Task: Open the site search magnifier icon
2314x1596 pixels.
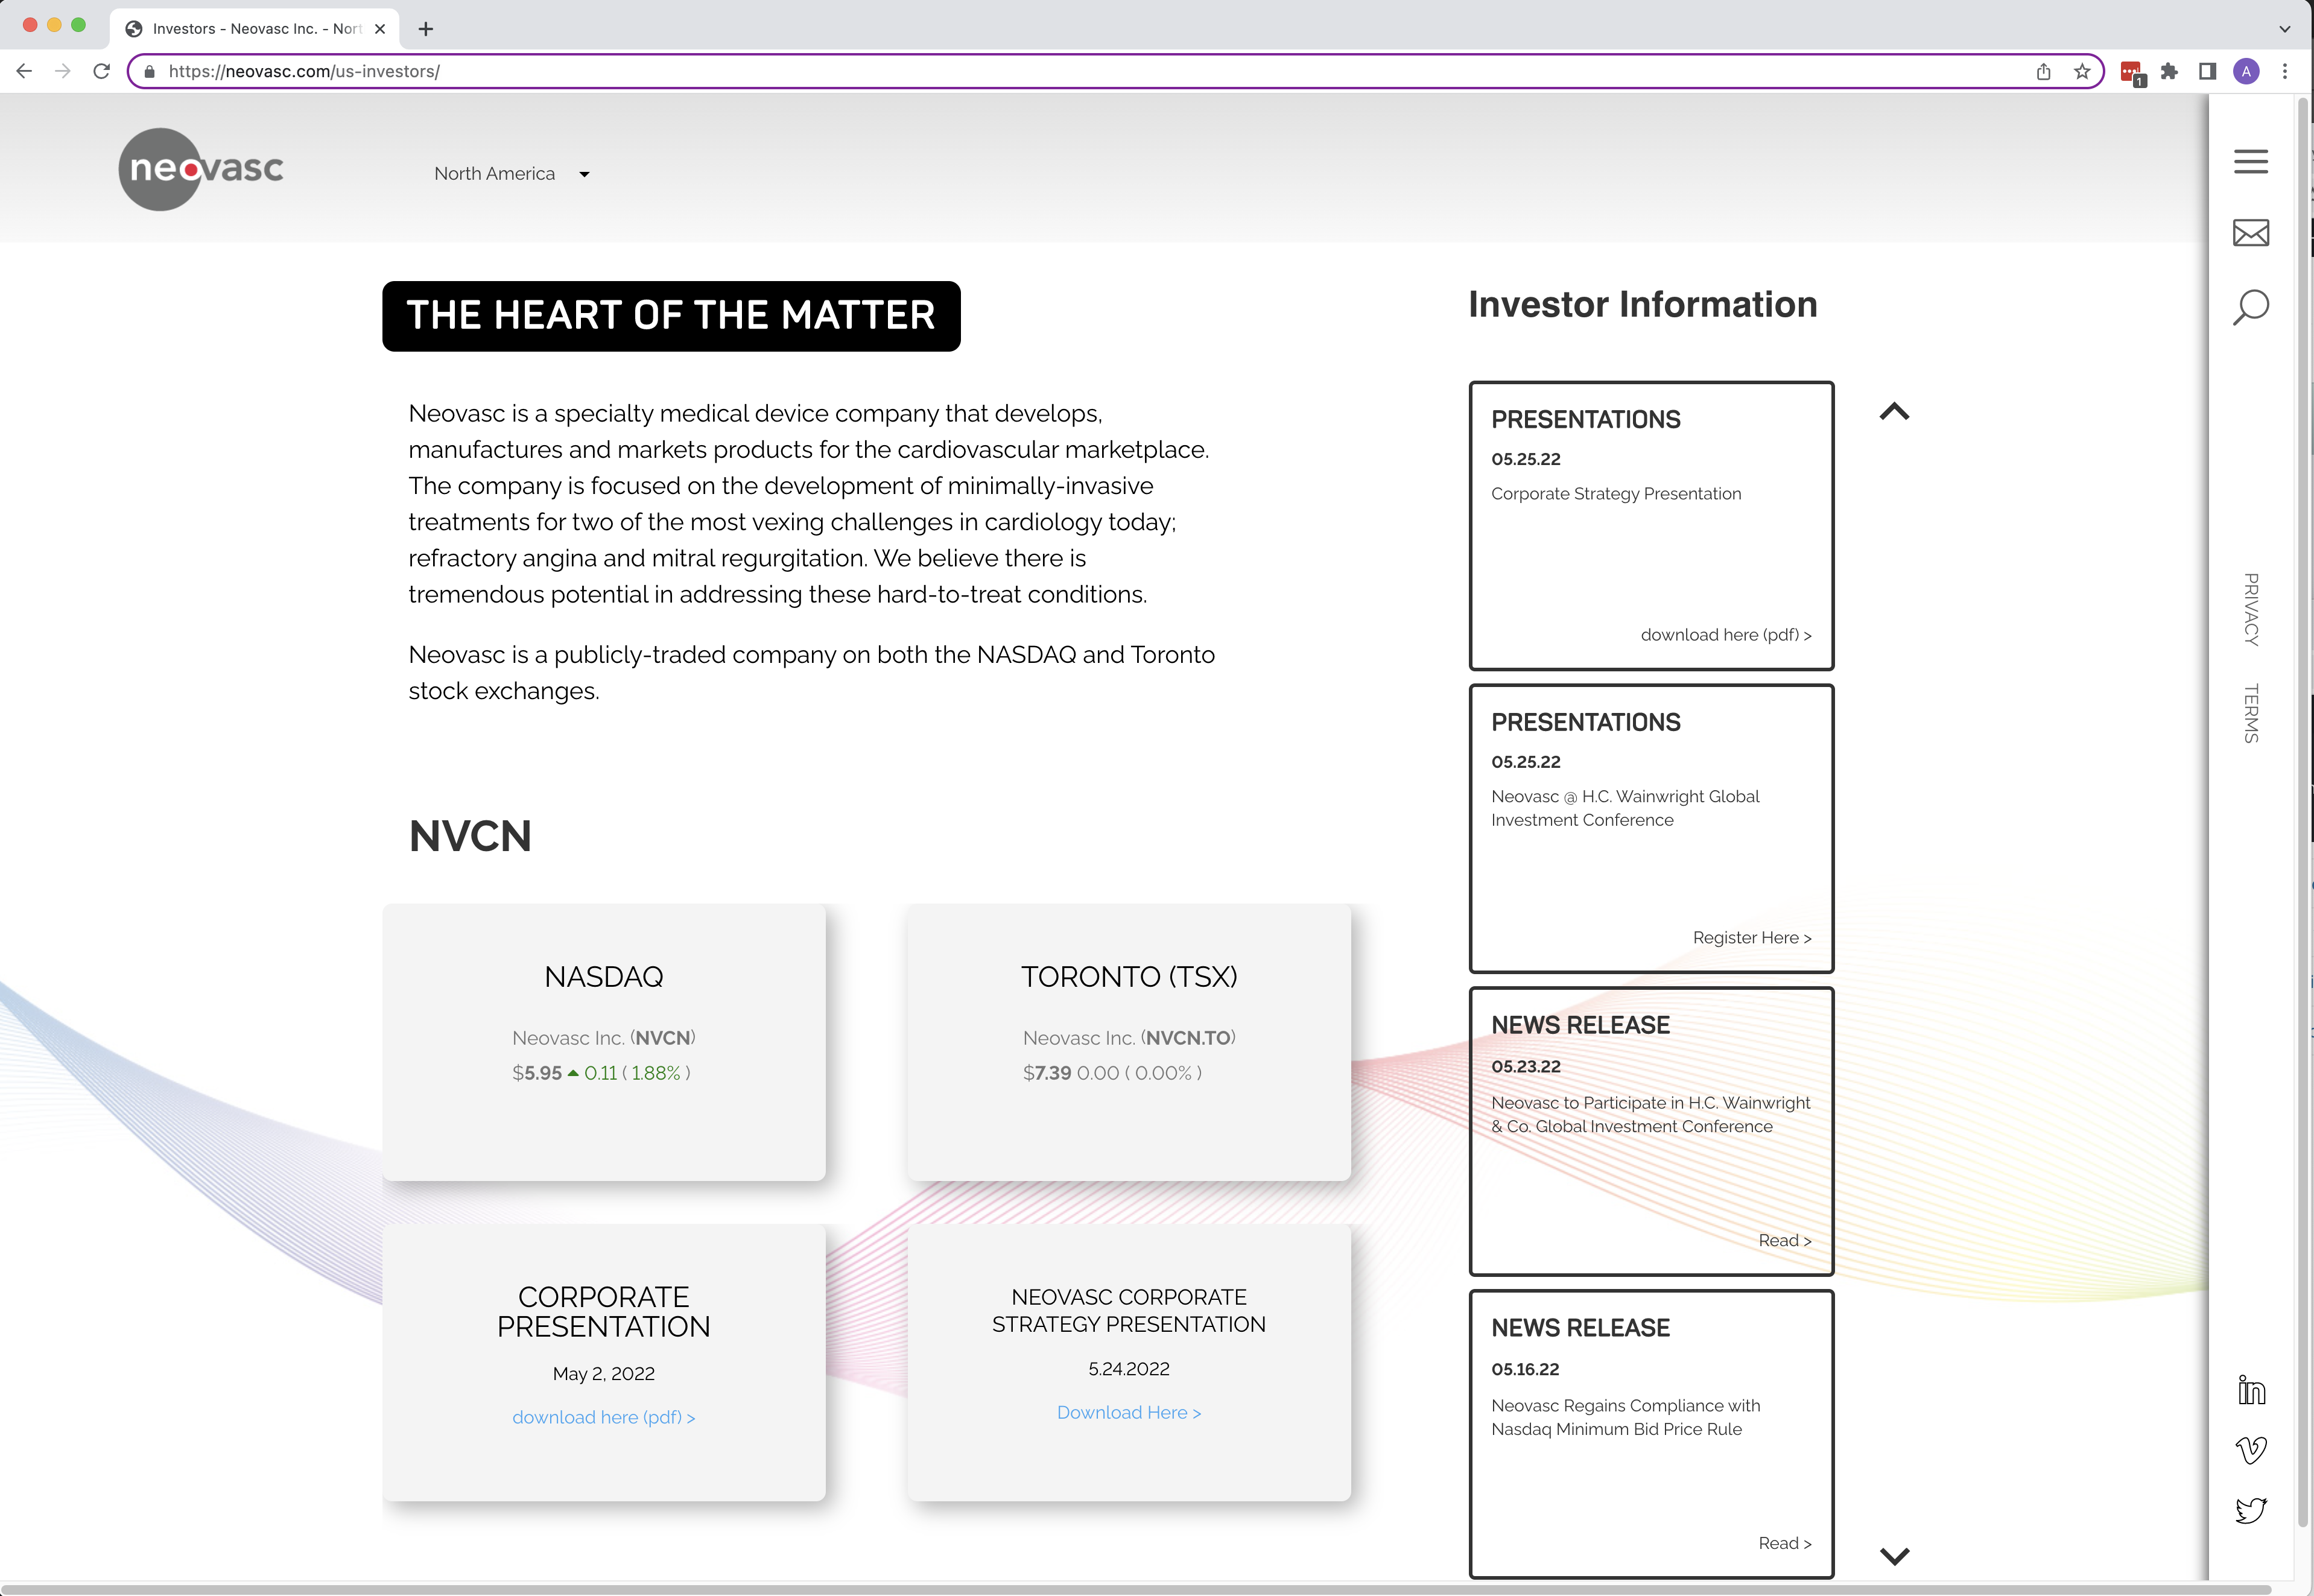Action: [x=2250, y=307]
